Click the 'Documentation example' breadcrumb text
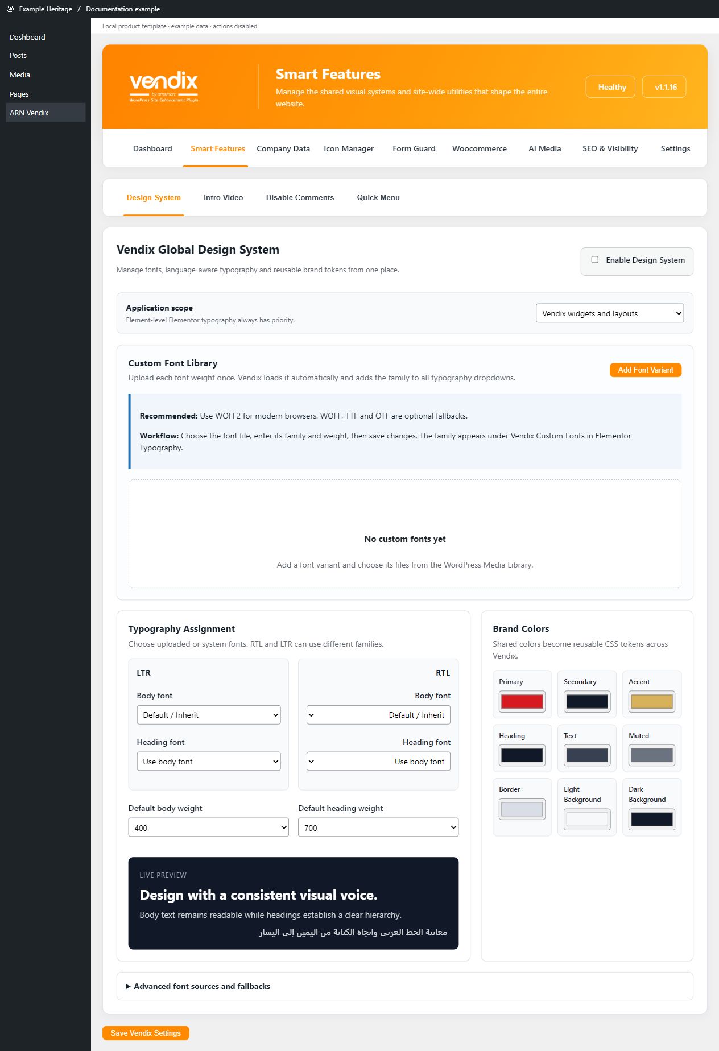This screenshot has width=719, height=1051. pos(123,9)
